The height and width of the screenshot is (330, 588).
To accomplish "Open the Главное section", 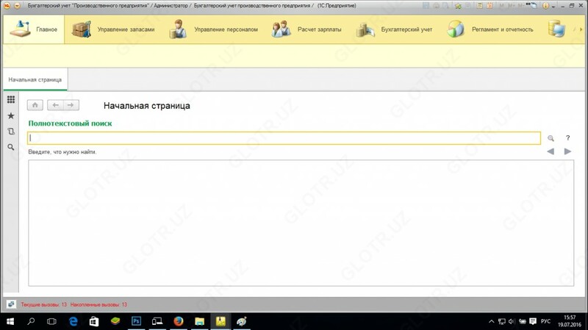I will click(x=34, y=29).
